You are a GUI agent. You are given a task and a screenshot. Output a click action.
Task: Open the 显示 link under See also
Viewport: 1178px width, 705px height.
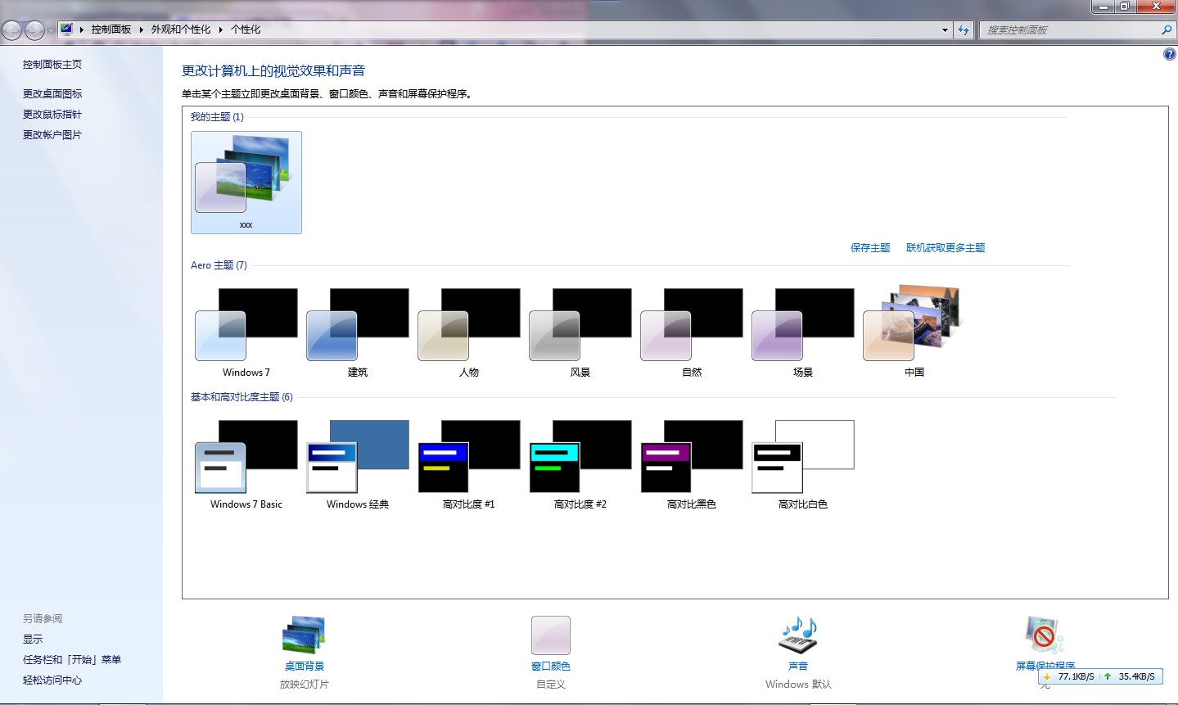[x=33, y=639]
